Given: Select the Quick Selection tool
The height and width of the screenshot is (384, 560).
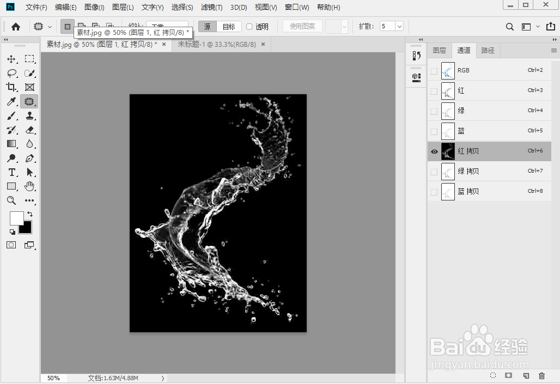Looking at the screenshot, I should [29, 73].
